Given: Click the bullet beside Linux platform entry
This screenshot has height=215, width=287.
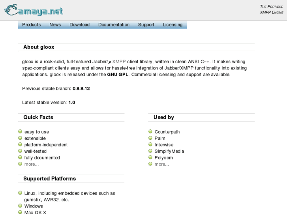Looking at the screenshot, I should (20, 193).
